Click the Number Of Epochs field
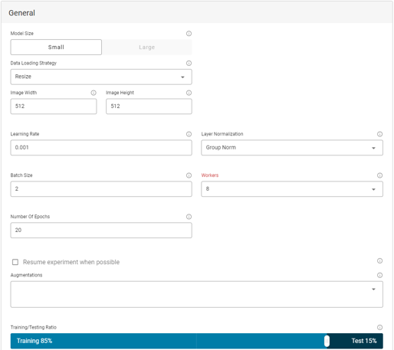This screenshot has width=394, height=350. (101, 231)
